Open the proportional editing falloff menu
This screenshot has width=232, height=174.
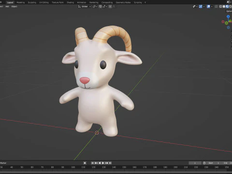coord(114,6)
